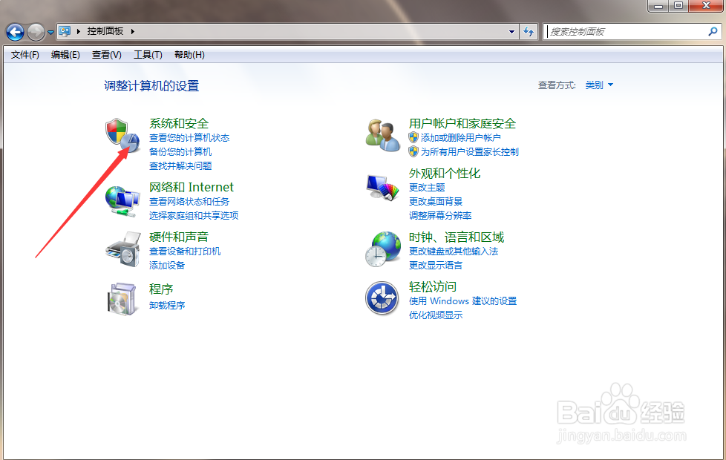Click the control panel icon in address bar

(x=65, y=31)
